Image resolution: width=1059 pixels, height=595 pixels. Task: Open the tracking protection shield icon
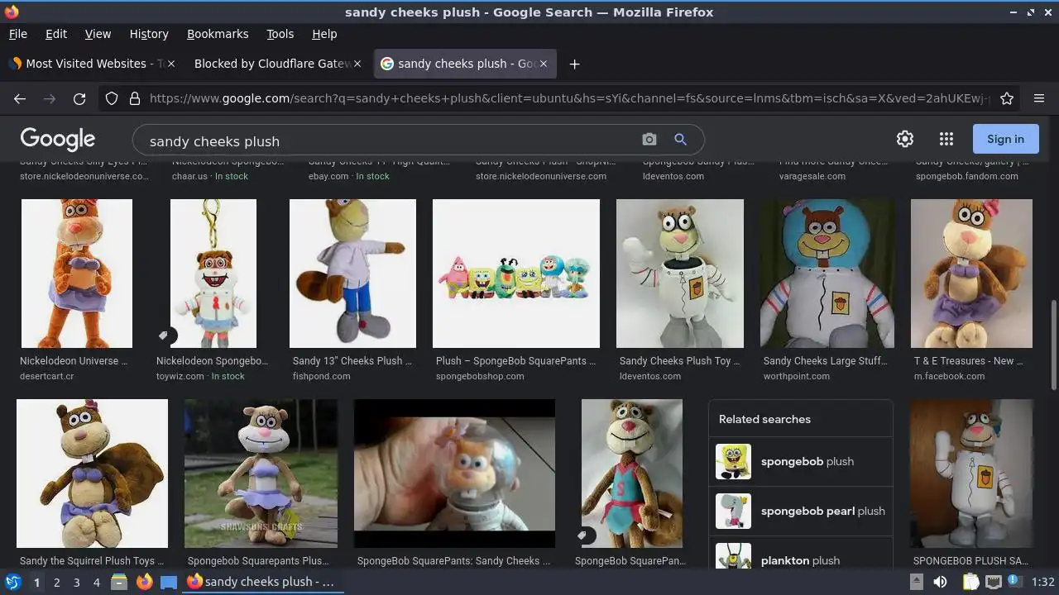click(112, 98)
